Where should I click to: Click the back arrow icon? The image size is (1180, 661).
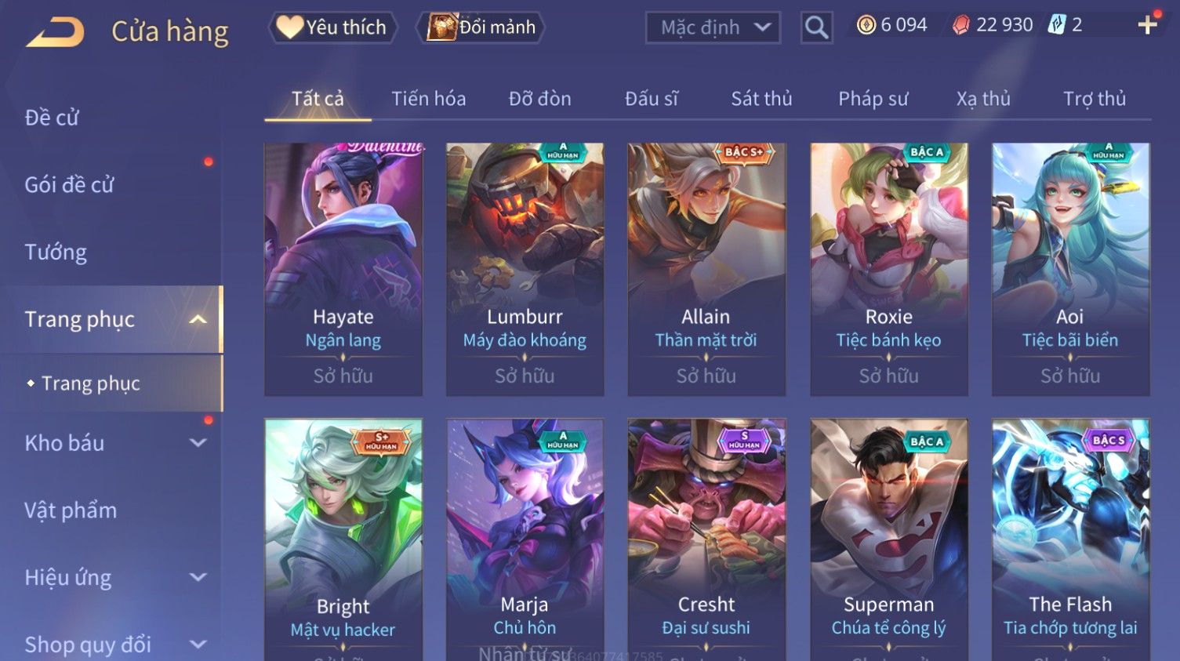[55, 33]
